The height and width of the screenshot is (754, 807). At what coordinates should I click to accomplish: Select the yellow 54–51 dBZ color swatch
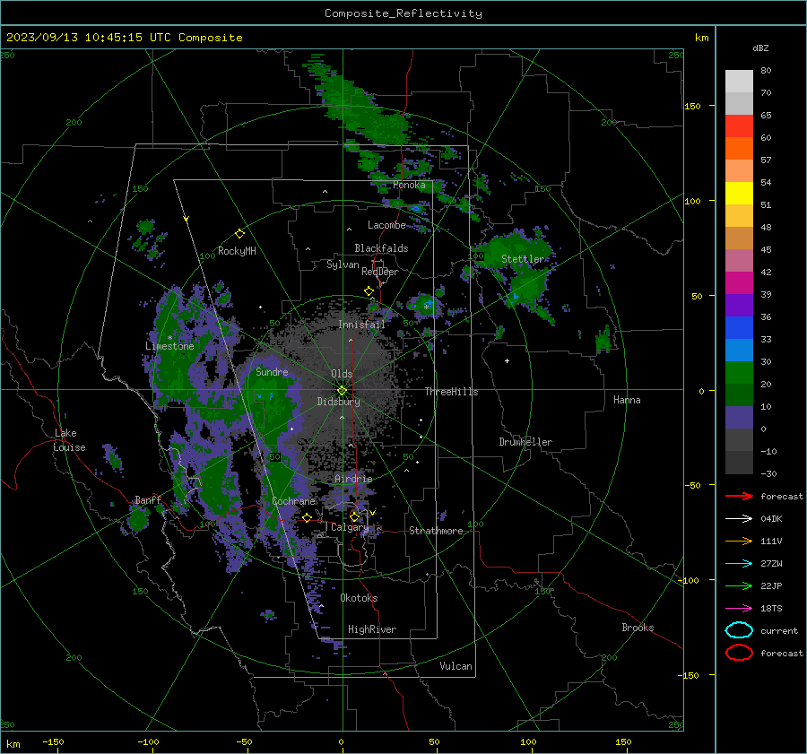click(x=739, y=193)
